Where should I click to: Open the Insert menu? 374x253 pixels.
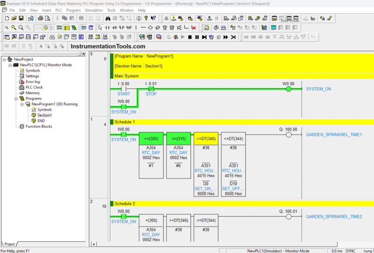46,10
